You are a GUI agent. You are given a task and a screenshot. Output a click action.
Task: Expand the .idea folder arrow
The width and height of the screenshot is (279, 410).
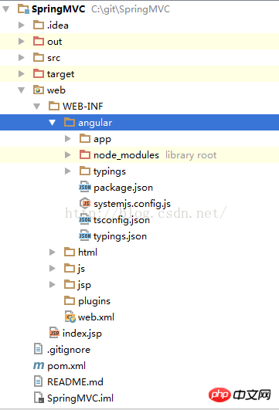[x=22, y=25]
